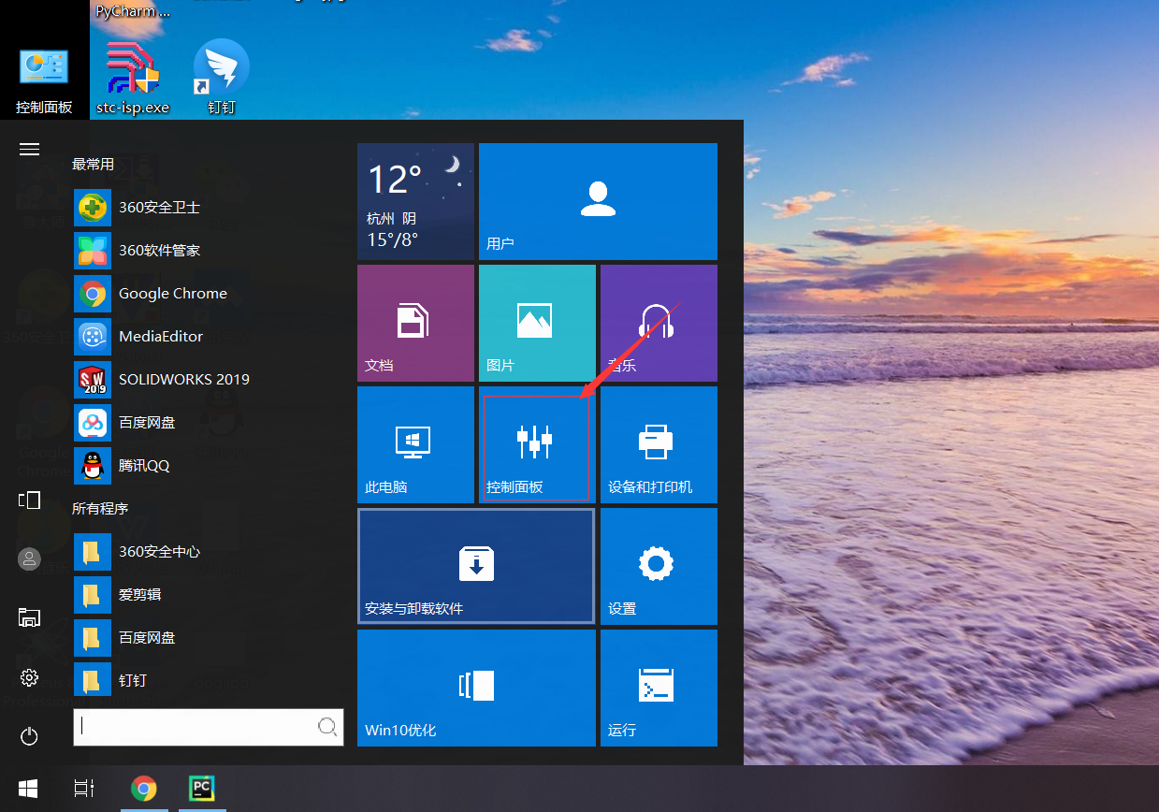
Task: Click the magnifier icon in search box
Action: pyautogui.click(x=327, y=727)
